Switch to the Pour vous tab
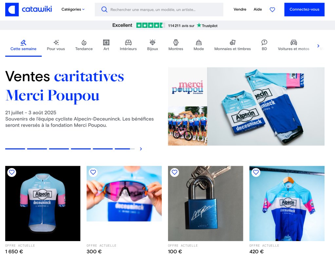The height and width of the screenshot is (263, 335). click(56, 45)
